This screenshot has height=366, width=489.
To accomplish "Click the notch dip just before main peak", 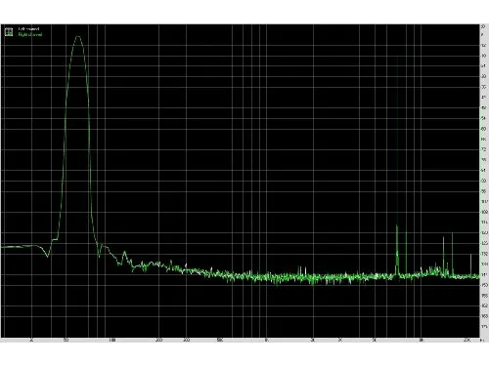I will coord(48,256).
